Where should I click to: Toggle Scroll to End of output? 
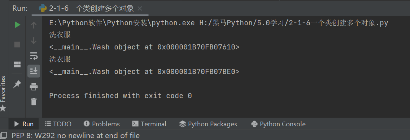pos(34,71)
